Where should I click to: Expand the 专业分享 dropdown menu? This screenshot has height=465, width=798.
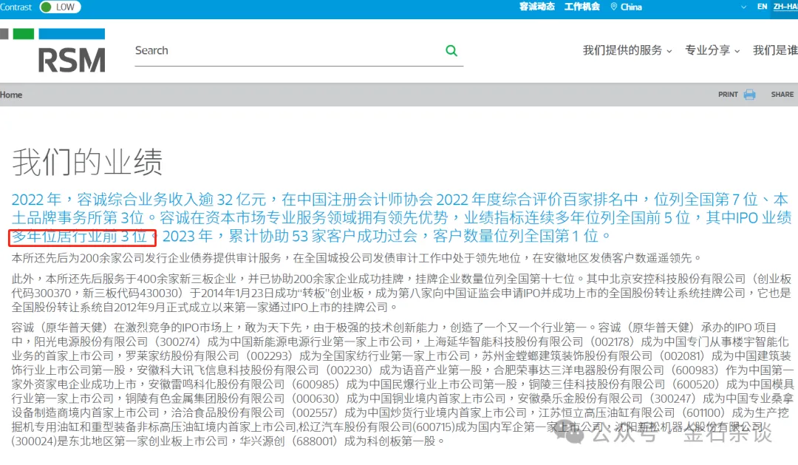[x=712, y=50]
